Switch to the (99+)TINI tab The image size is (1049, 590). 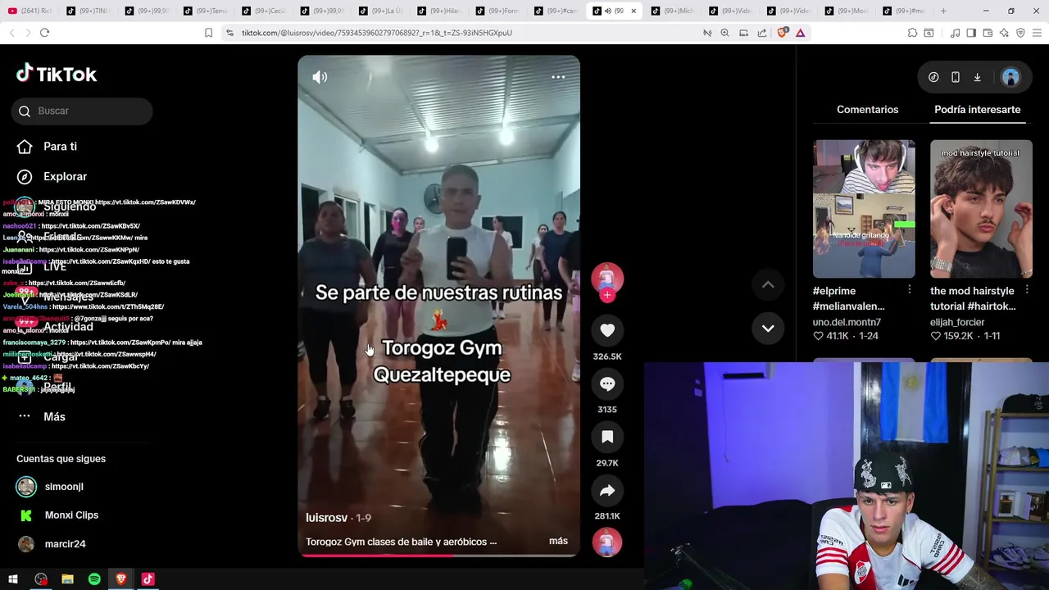(88, 11)
